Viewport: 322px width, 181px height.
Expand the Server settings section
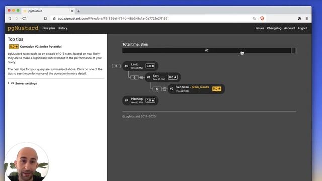pos(22,83)
